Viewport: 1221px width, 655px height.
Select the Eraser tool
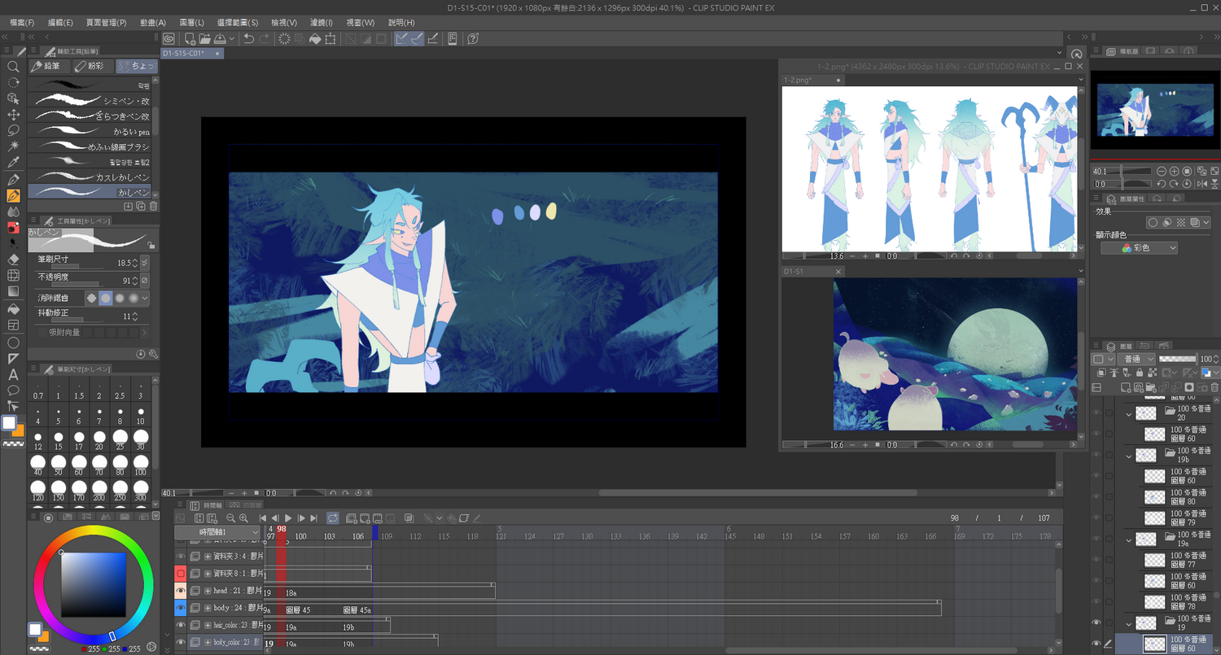point(13,259)
